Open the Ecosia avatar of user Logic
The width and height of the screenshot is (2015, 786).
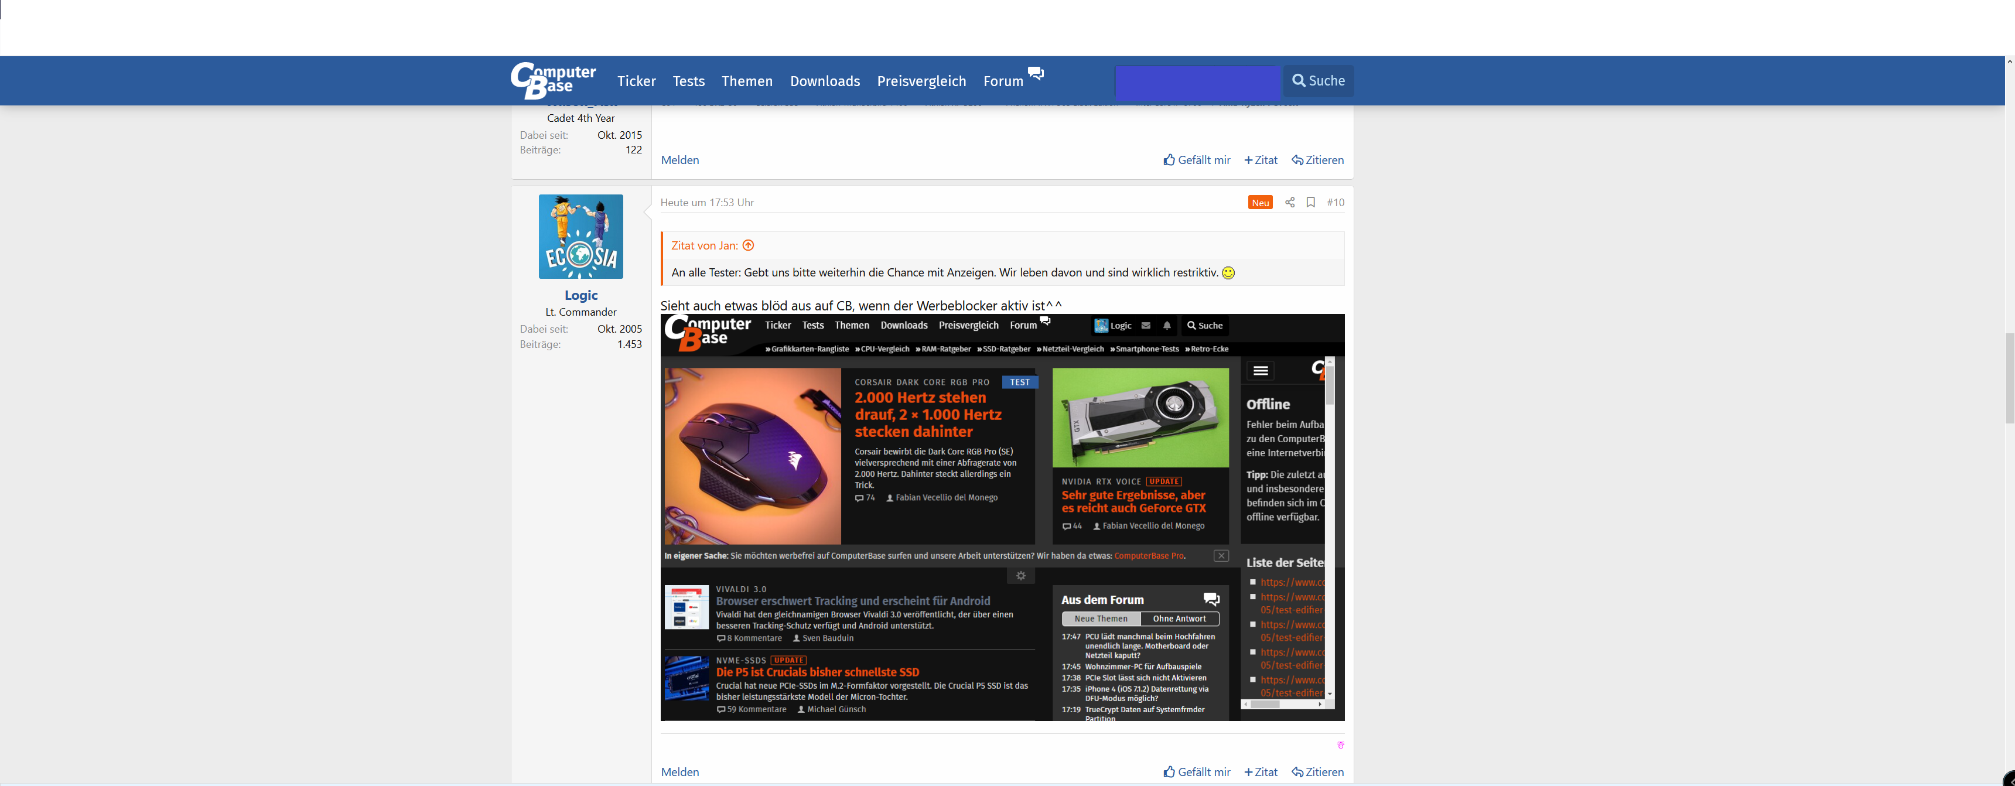coord(580,236)
